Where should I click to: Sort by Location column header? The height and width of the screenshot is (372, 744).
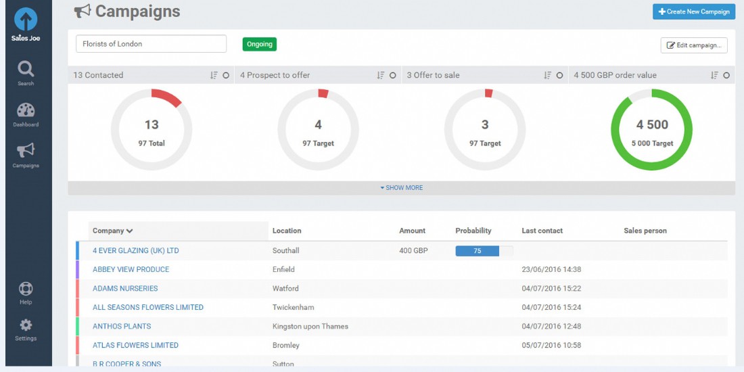coord(287,231)
